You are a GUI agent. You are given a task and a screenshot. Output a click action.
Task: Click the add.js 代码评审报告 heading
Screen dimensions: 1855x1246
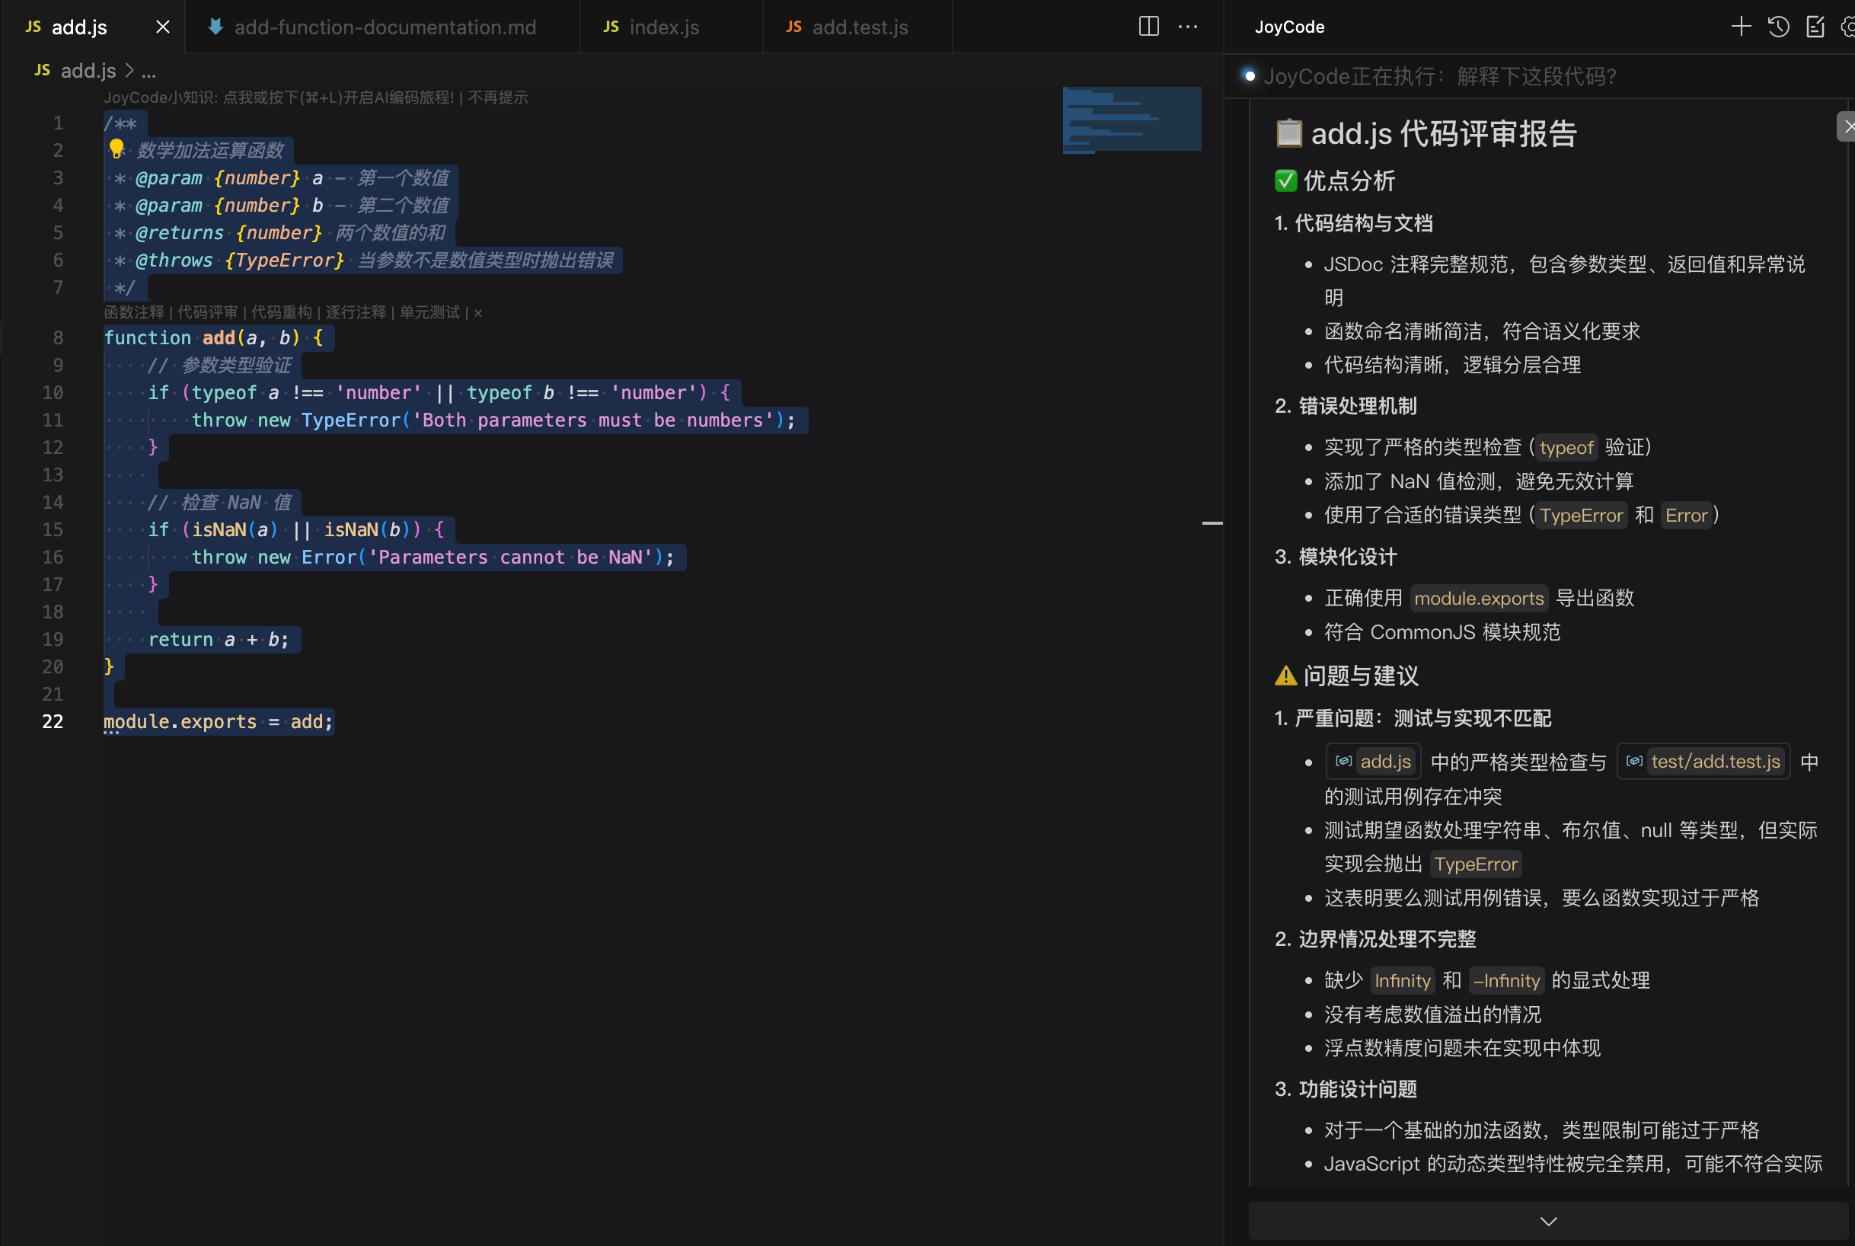point(1426,133)
